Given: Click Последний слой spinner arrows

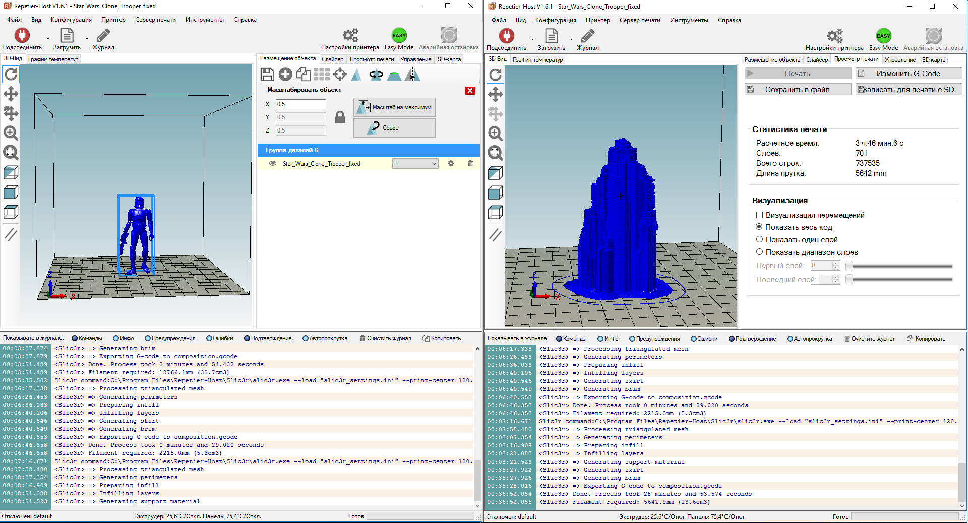Looking at the screenshot, I should (836, 280).
